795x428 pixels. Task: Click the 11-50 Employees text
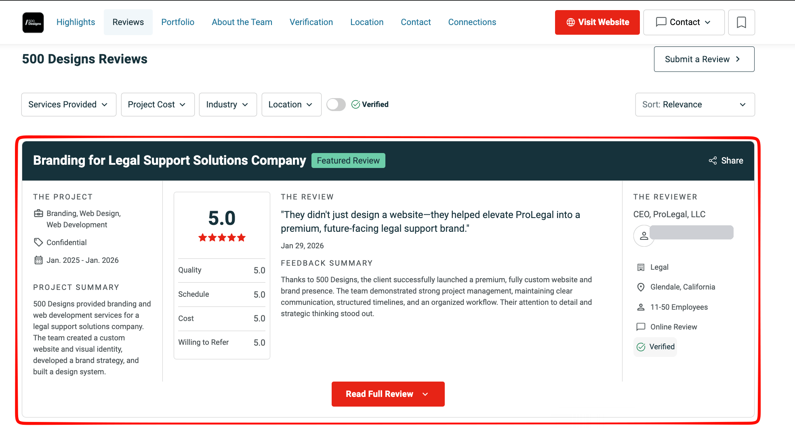point(679,307)
